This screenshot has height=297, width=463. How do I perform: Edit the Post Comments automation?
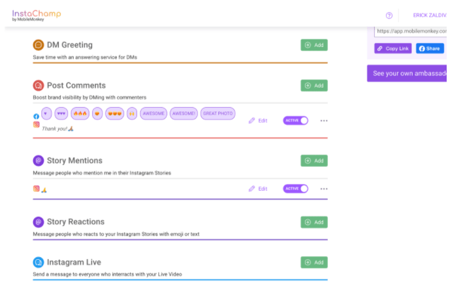click(x=258, y=121)
